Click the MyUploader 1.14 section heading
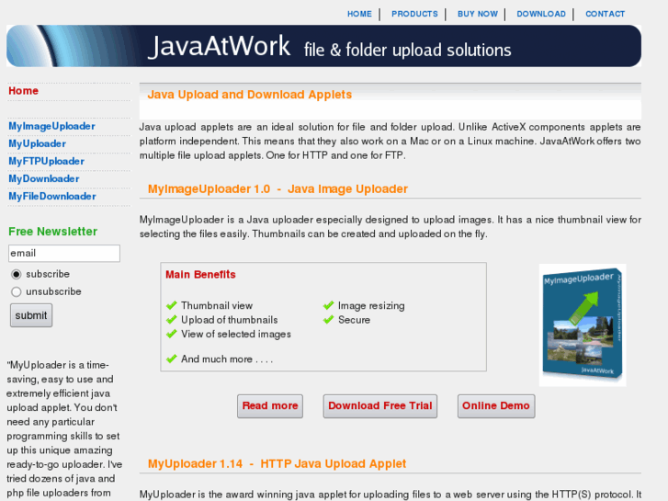This screenshot has height=501, width=668. point(277,463)
